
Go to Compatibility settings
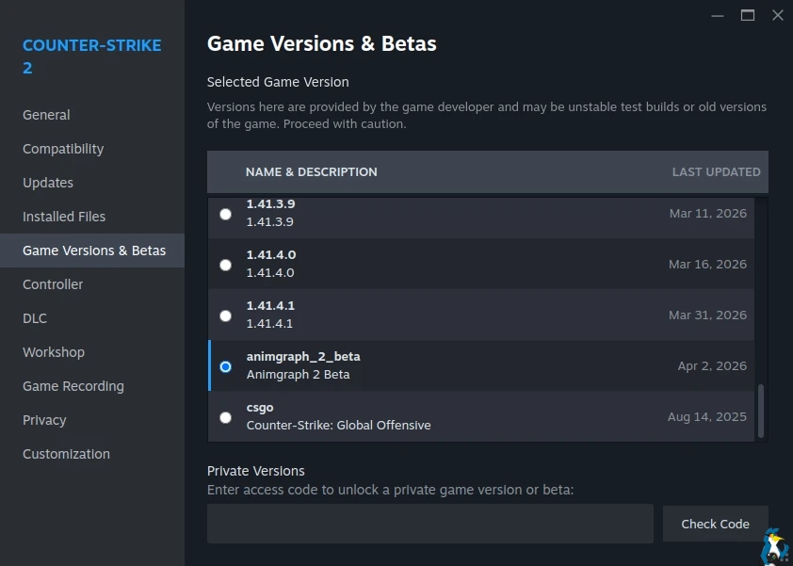63,149
